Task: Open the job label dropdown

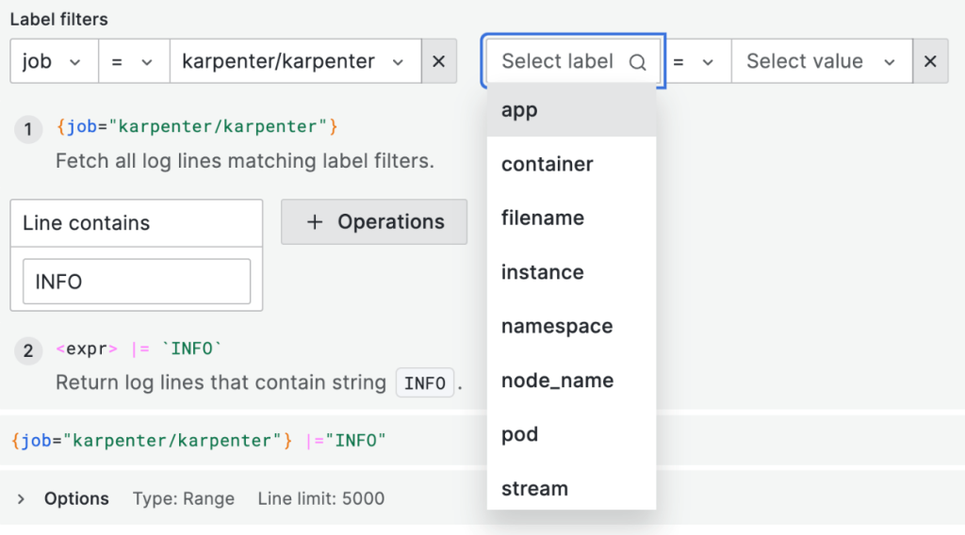Action: [x=54, y=62]
